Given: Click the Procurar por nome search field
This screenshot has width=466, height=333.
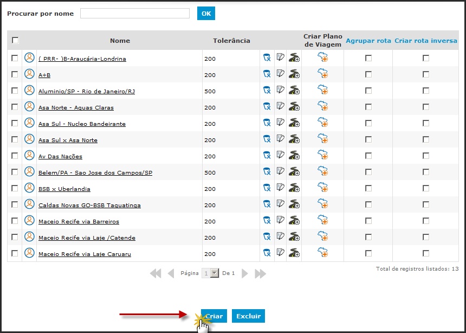Looking at the screenshot, I should (134, 14).
